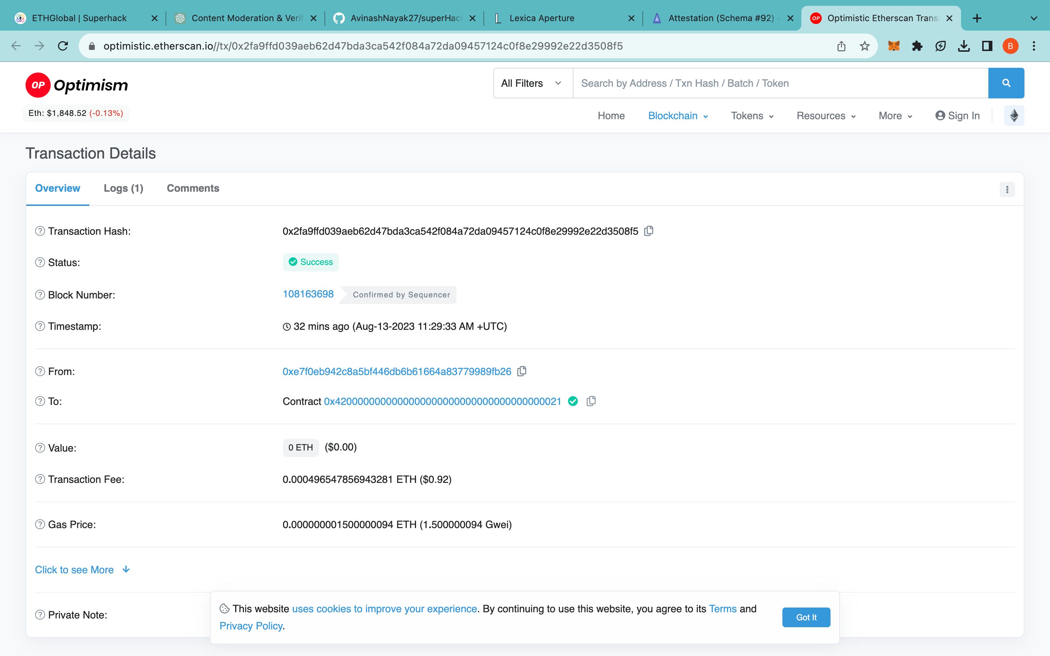Open the profile avatar B
This screenshot has width=1050, height=656.
tap(1011, 46)
